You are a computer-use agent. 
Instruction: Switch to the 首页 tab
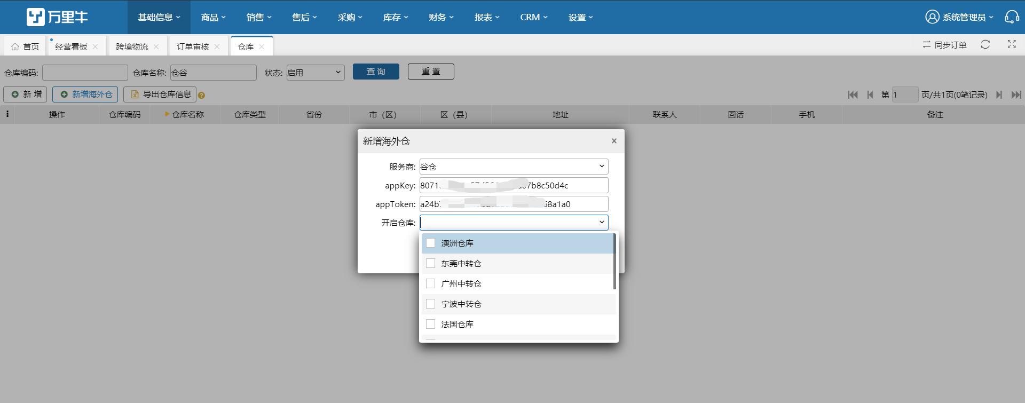(x=26, y=46)
